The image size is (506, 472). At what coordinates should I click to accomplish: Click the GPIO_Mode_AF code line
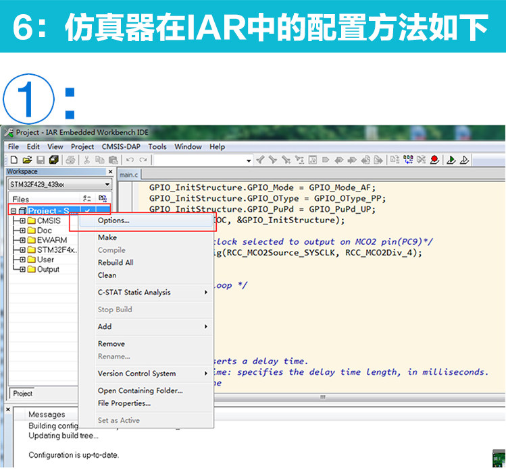click(262, 187)
